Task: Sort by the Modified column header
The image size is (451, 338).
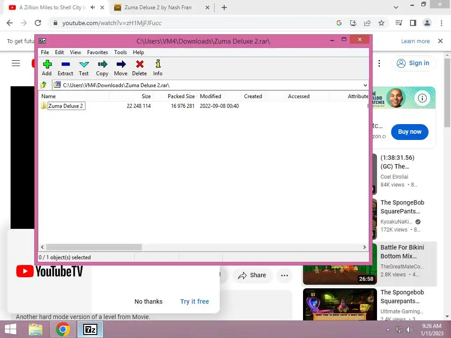Action: coord(219,96)
